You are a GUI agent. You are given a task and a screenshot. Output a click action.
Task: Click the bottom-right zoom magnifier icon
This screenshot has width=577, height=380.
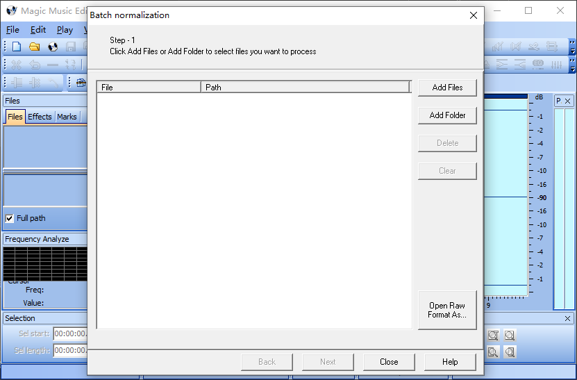(510, 352)
